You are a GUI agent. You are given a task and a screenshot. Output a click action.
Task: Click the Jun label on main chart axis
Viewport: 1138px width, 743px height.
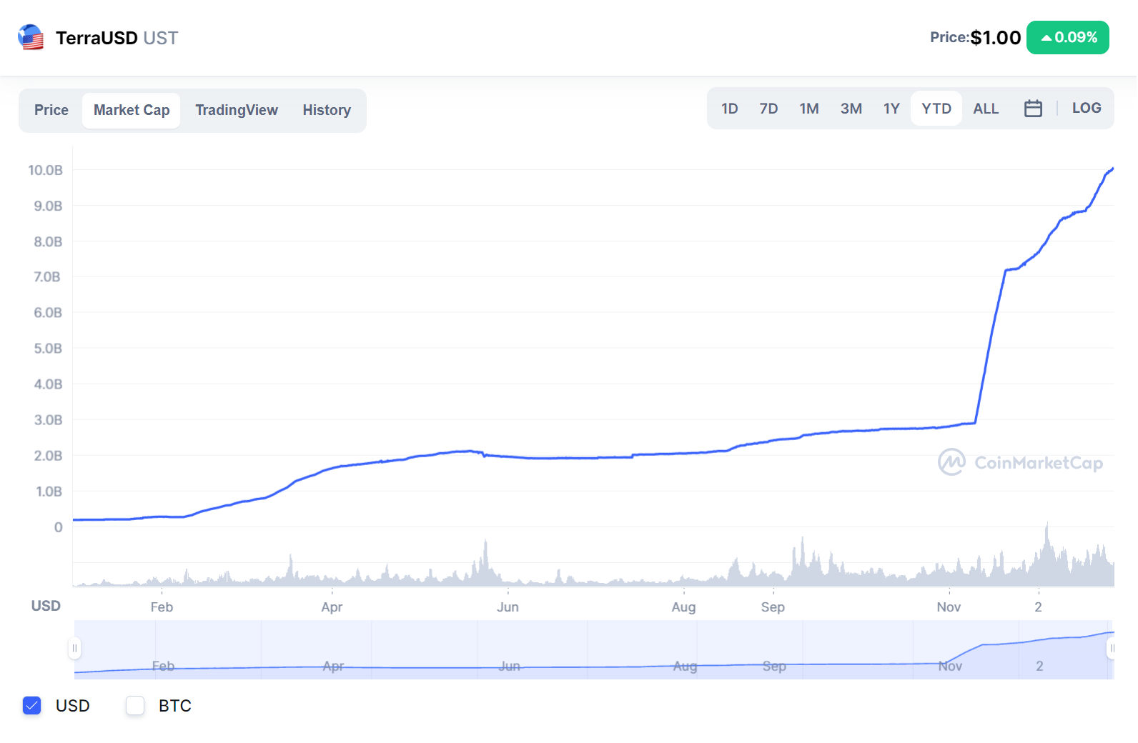pos(508,607)
